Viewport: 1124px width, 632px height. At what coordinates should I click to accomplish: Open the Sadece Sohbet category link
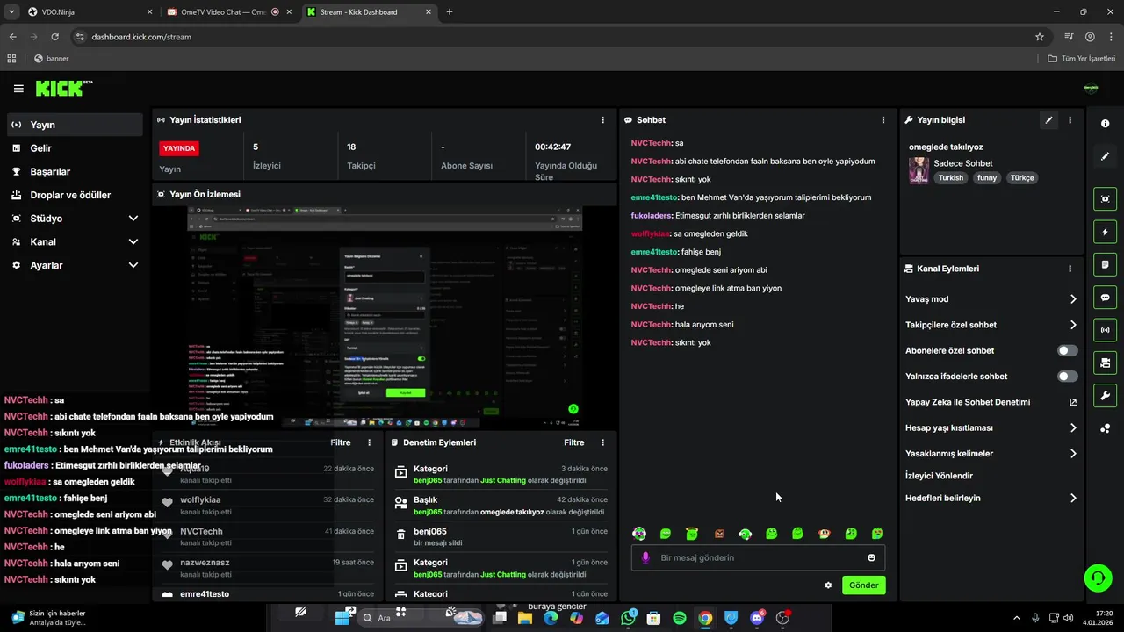click(x=963, y=163)
